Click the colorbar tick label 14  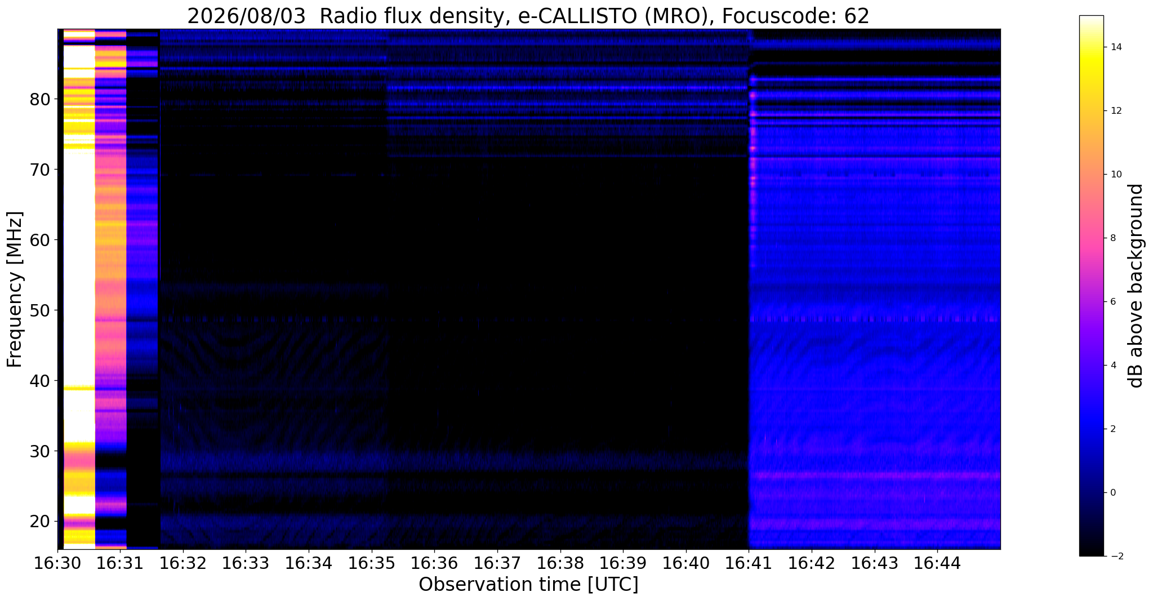click(x=1115, y=47)
